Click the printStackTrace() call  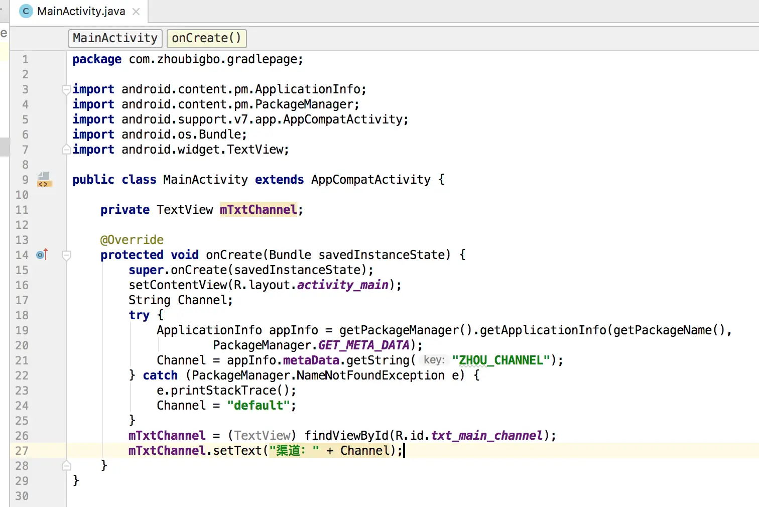click(x=230, y=391)
